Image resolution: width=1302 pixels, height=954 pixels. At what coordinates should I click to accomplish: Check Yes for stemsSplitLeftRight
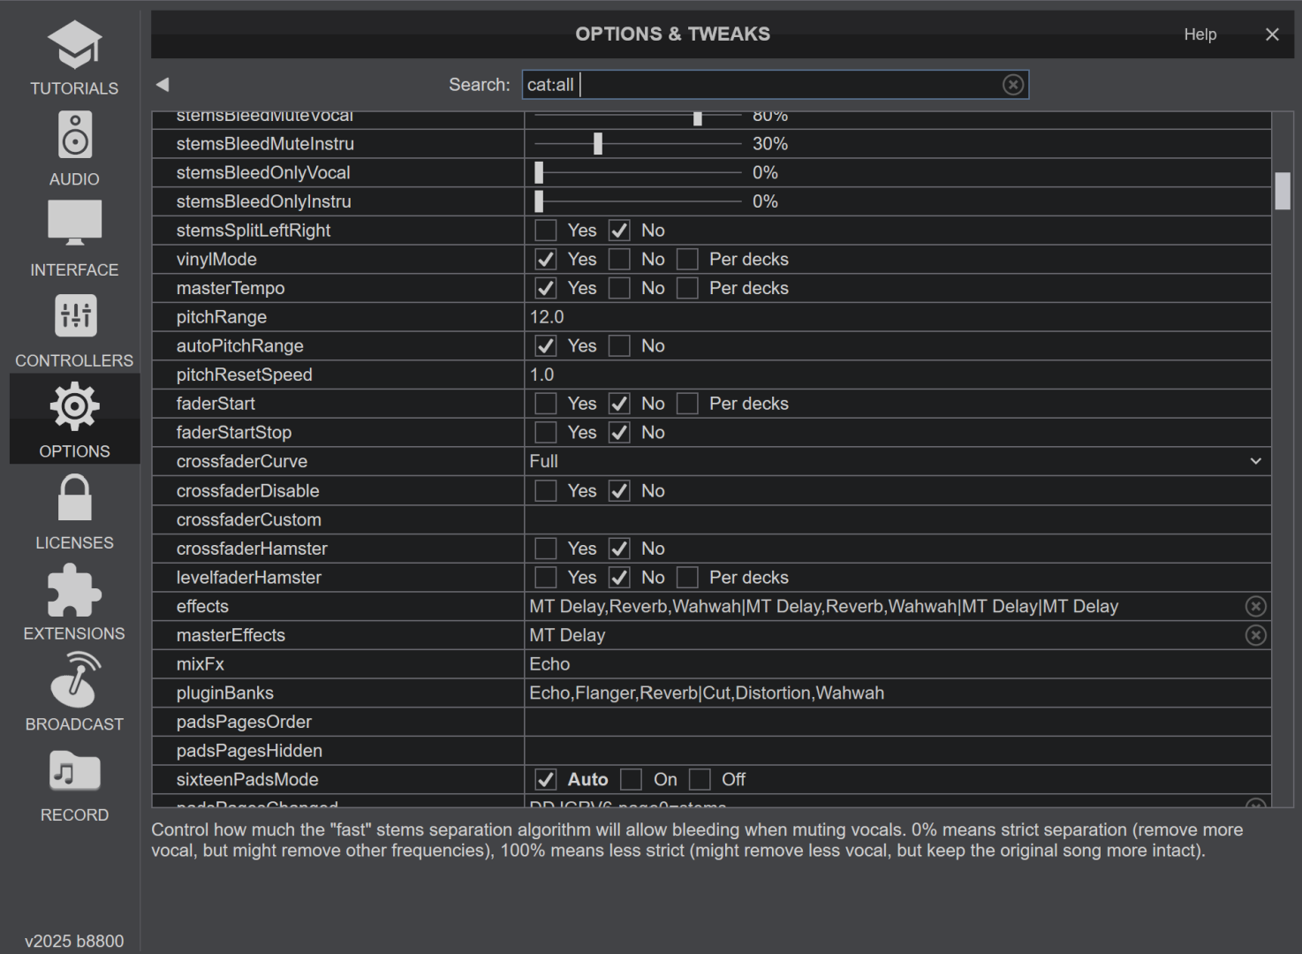tap(546, 231)
